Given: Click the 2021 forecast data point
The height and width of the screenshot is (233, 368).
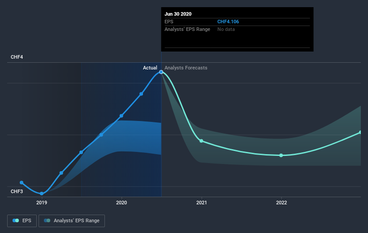Looking at the screenshot, I should click(201, 141).
